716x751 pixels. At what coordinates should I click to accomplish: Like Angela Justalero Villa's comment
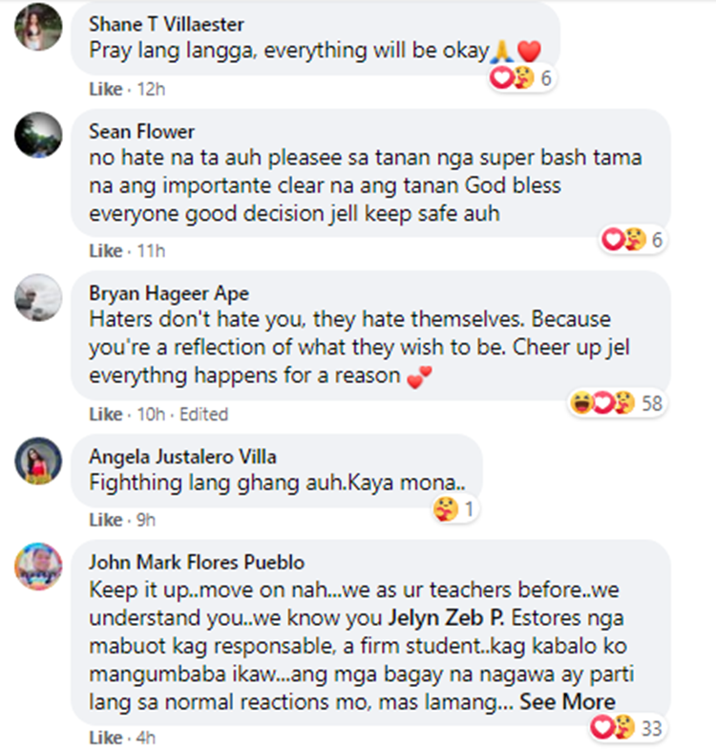pos(106,520)
